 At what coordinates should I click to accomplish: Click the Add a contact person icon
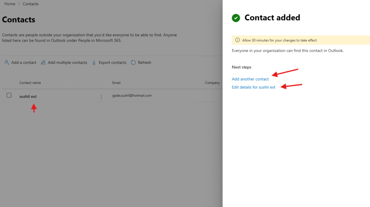pos(7,62)
